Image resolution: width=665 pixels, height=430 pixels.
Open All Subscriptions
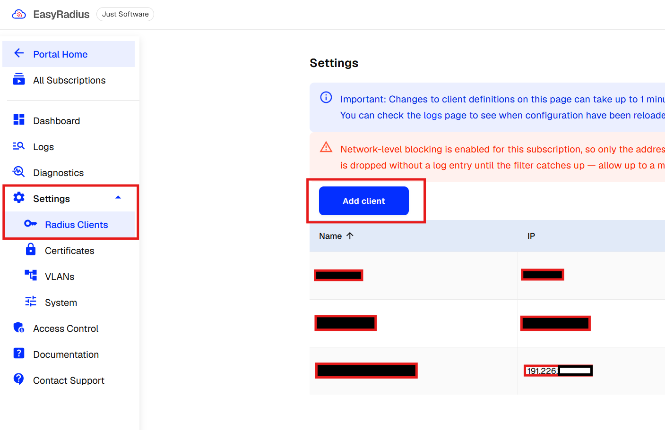point(69,80)
